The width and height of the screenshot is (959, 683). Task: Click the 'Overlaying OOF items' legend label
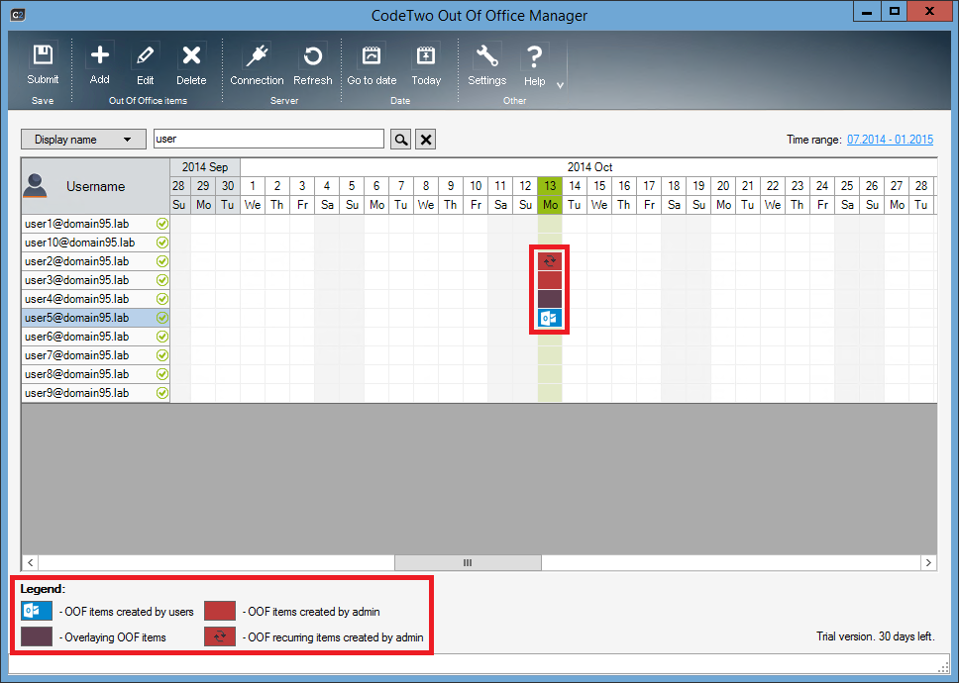(x=115, y=637)
